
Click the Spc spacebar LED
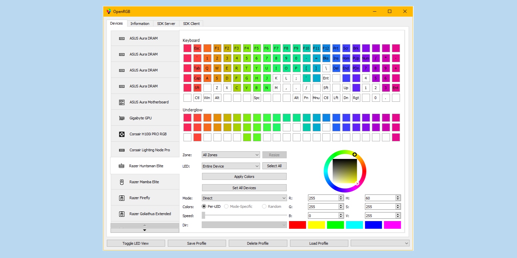(257, 98)
